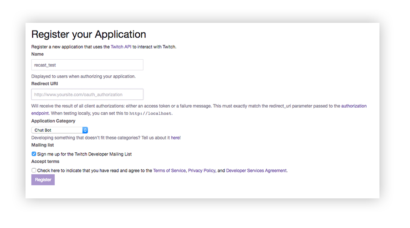The width and height of the screenshot is (410, 228).
Task: Click the 'Redirect URI' label
Action: 45,84
